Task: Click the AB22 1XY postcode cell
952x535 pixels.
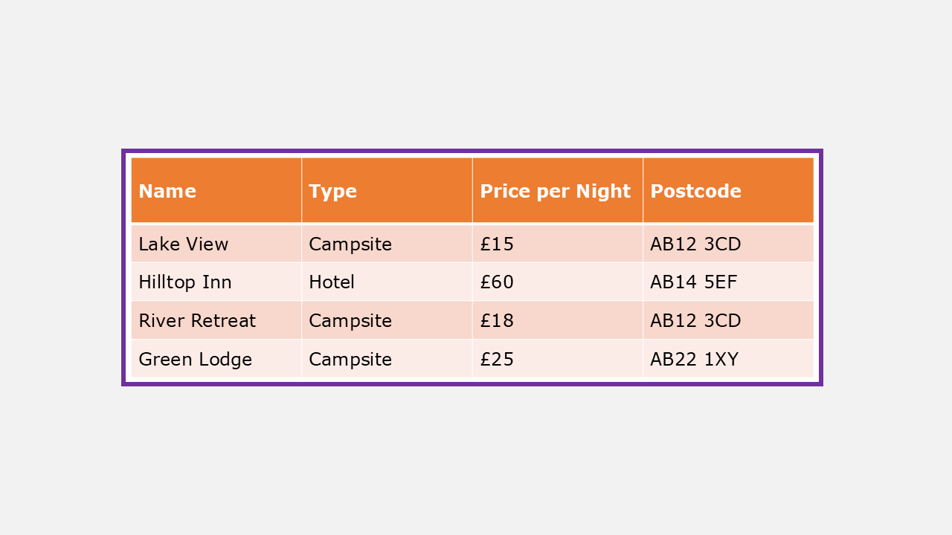Action: pos(727,360)
